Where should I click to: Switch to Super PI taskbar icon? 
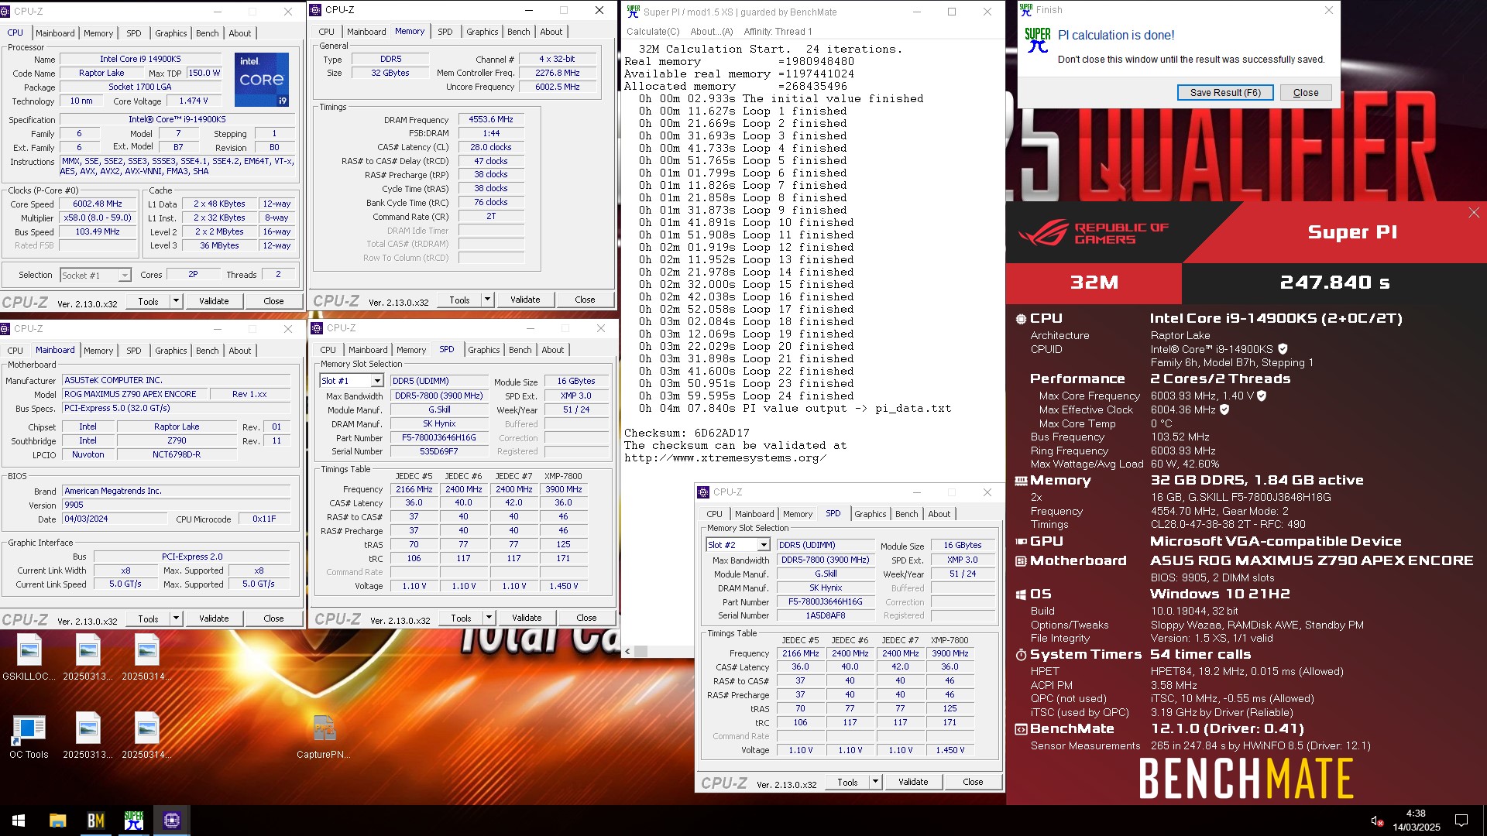134,821
